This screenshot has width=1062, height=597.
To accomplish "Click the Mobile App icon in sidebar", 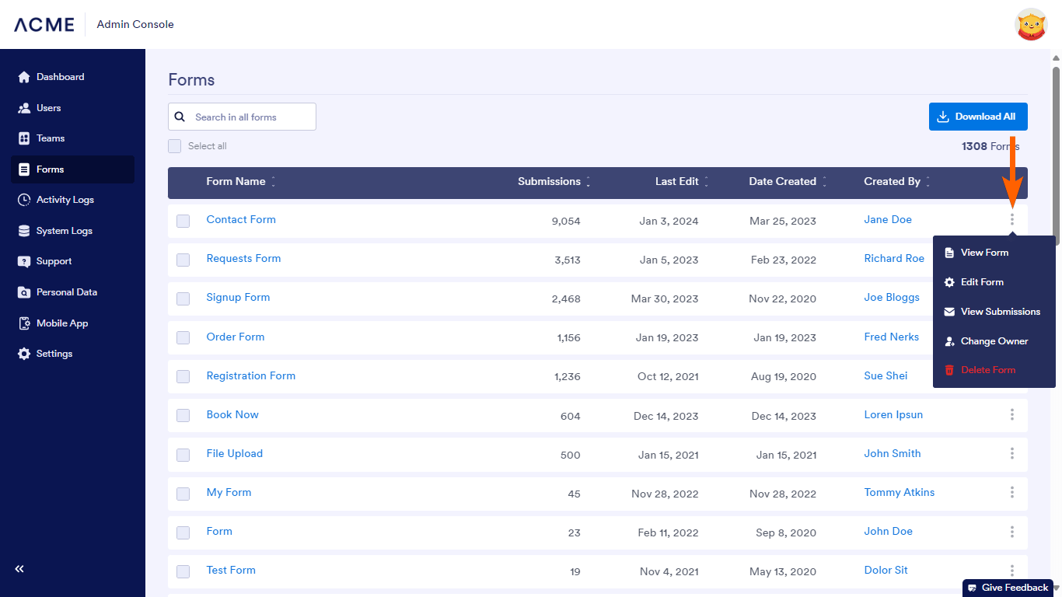I will tap(24, 323).
